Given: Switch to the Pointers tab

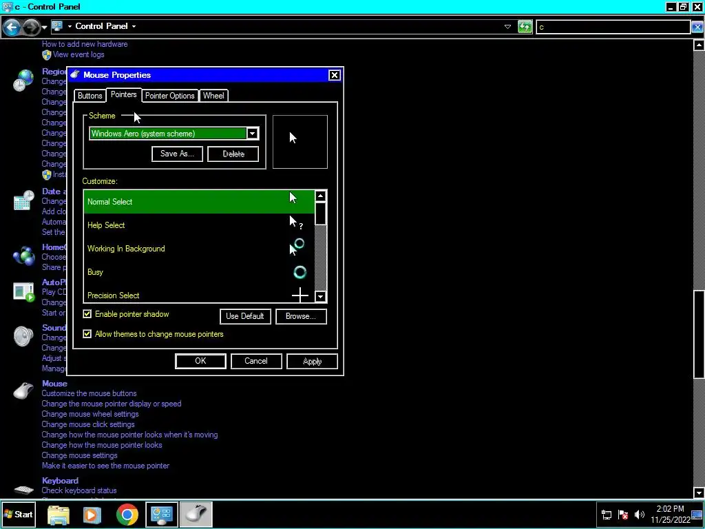Looking at the screenshot, I should [x=124, y=94].
